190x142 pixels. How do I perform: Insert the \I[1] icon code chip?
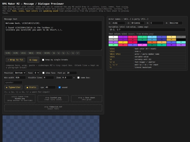[x=23, y=53]
